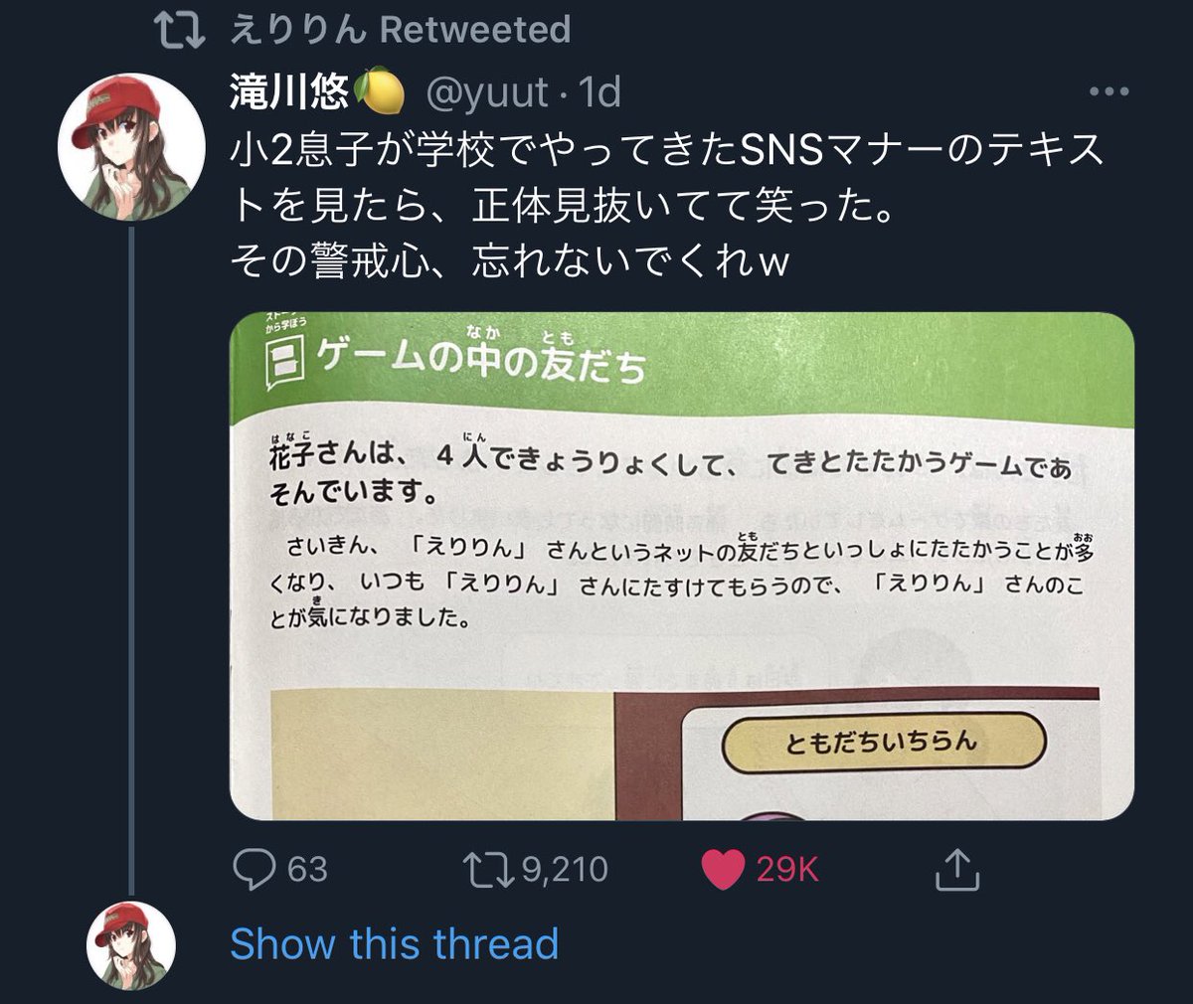Image resolution: width=1193 pixels, height=1004 pixels.
Task: Retweet using the retweet arrows icon
Action: point(489,869)
